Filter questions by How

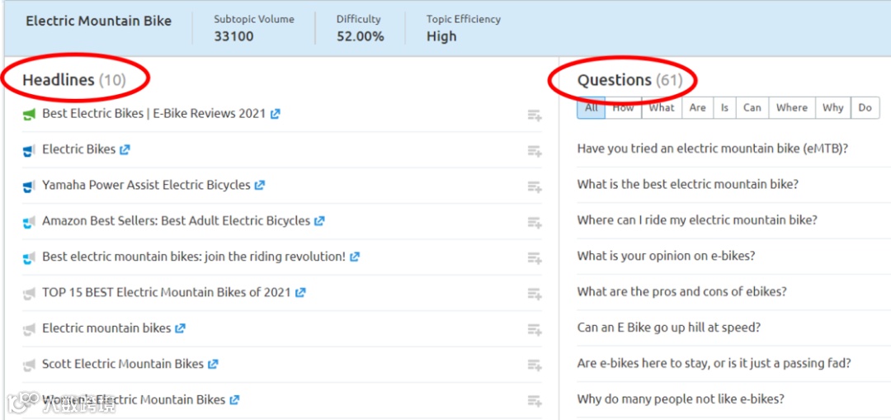pyautogui.click(x=624, y=108)
